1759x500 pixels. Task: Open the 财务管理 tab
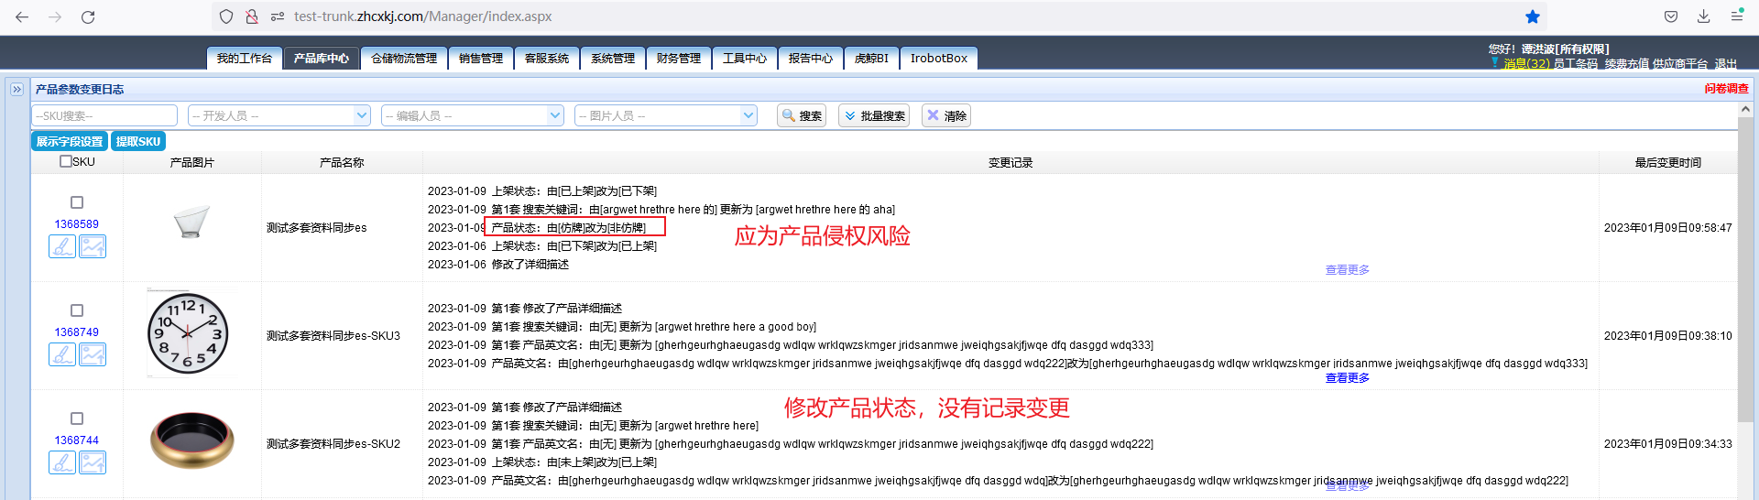(679, 59)
